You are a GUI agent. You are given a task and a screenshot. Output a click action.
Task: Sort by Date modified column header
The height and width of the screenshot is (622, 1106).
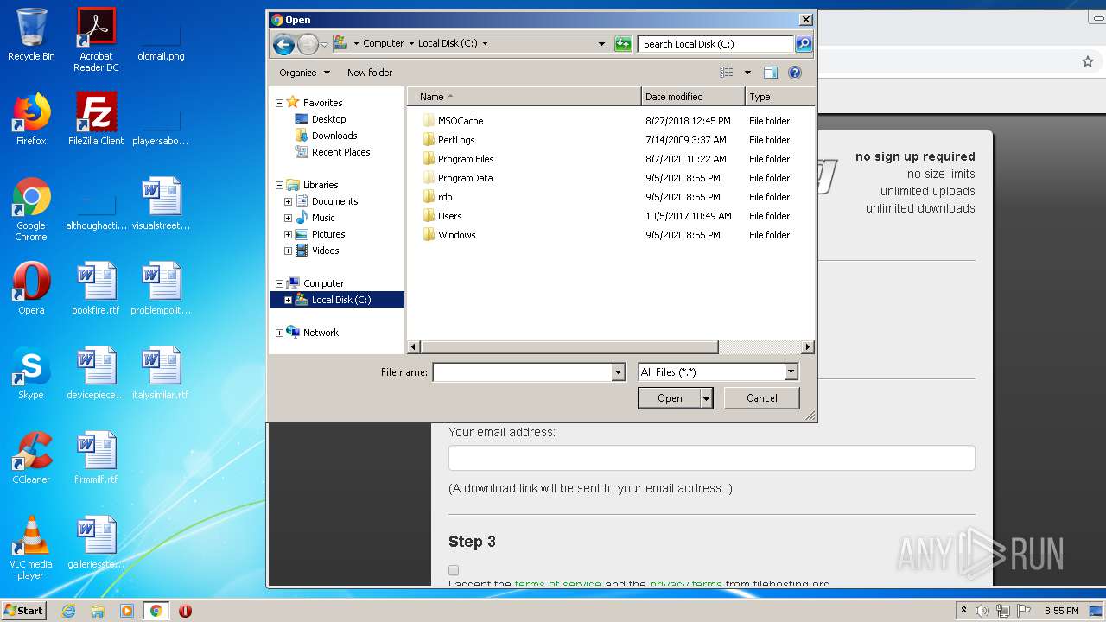(x=693, y=97)
